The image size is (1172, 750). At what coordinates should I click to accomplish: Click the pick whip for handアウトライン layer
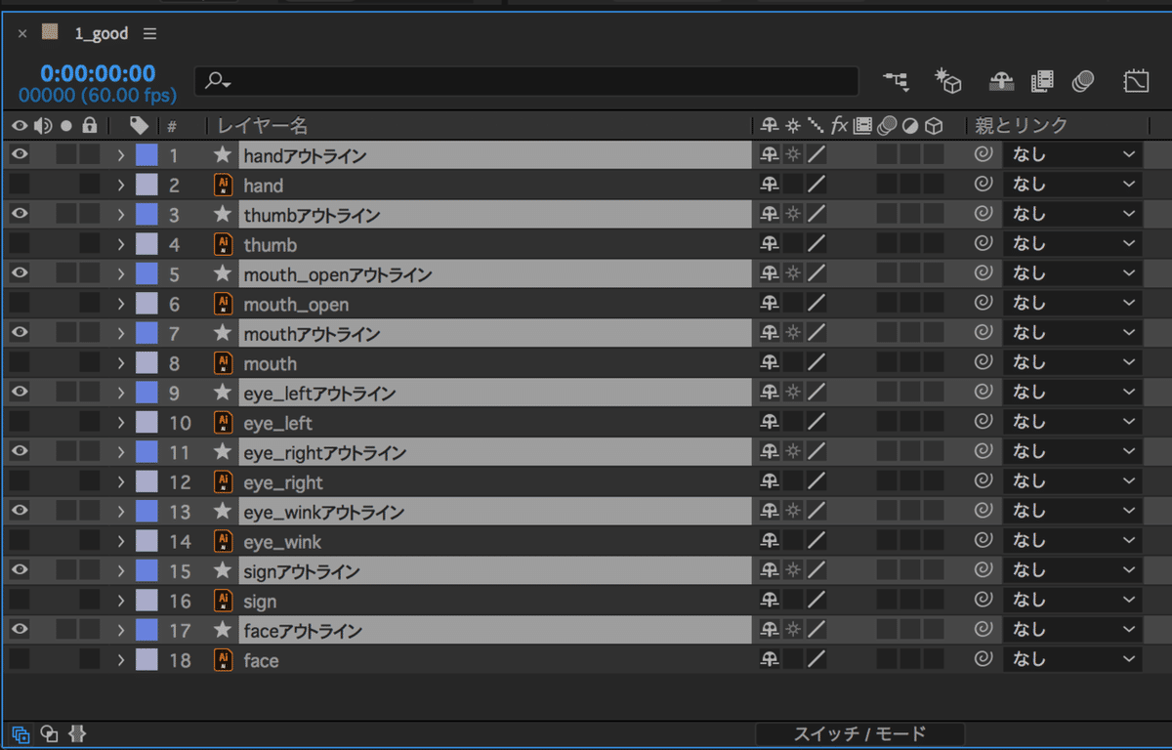[x=984, y=154]
